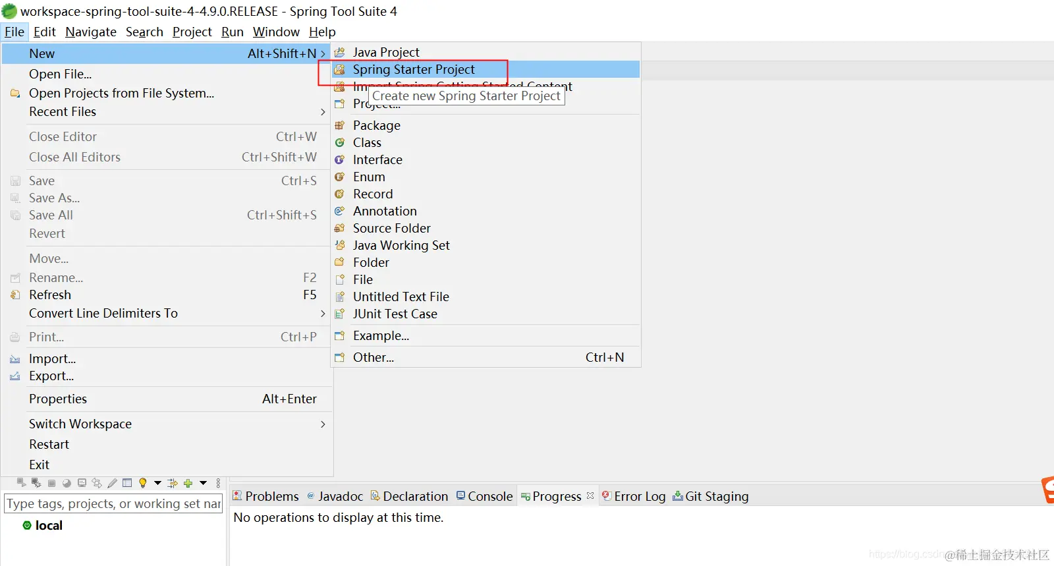Choose Other... Ctrl+N from the New submenu
The image size is (1054, 566).
click(485, 357)
